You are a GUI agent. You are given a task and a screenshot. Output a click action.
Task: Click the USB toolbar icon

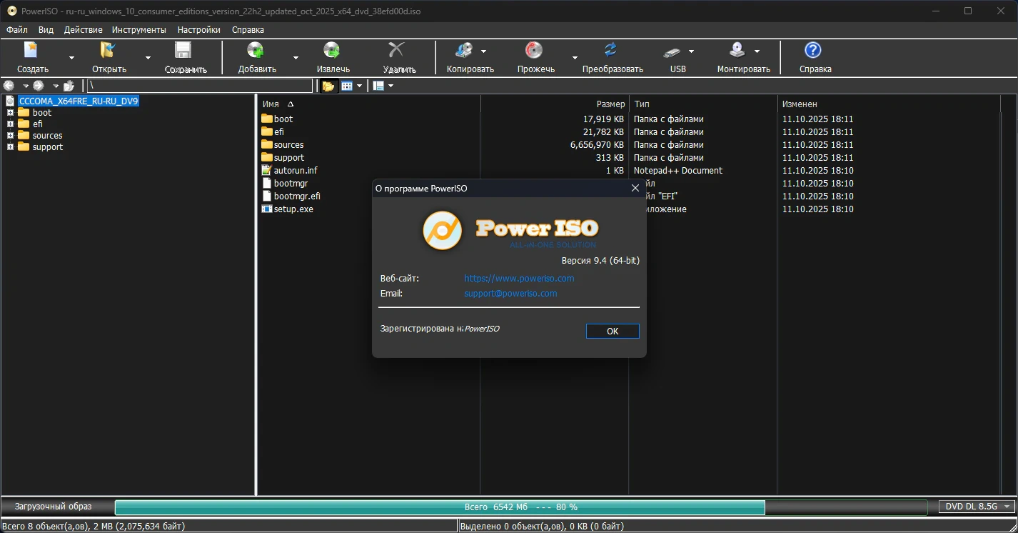point(672,51)
